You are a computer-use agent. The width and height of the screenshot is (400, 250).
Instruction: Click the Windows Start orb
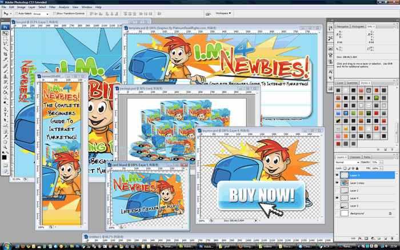pos(7,246)
